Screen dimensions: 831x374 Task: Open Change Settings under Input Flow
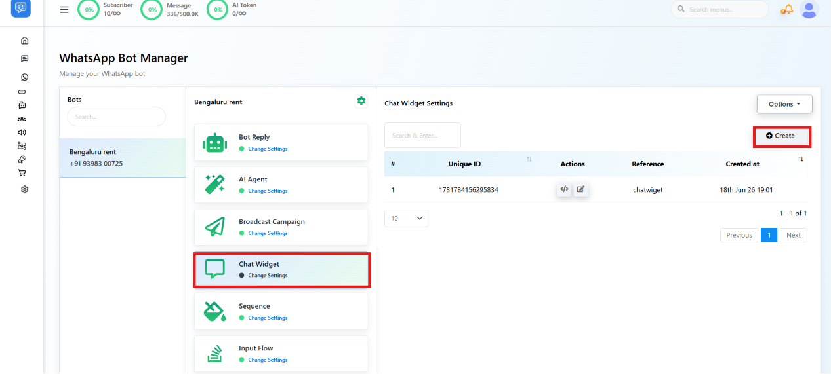pos(268,360)
